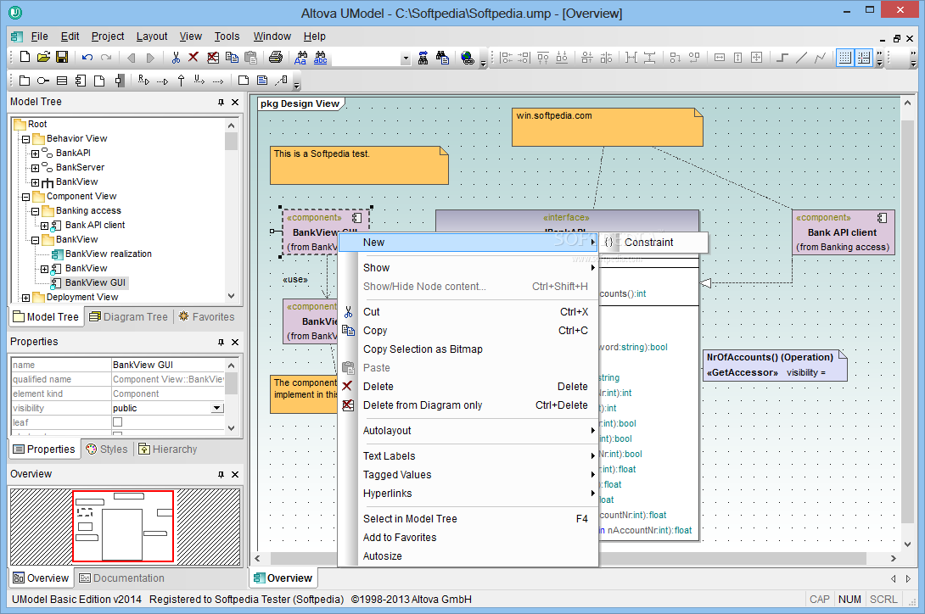Viewport: 925px width, 614px height.
Task: Select BankView realization in Model Tree
Action: click(108, 254)
